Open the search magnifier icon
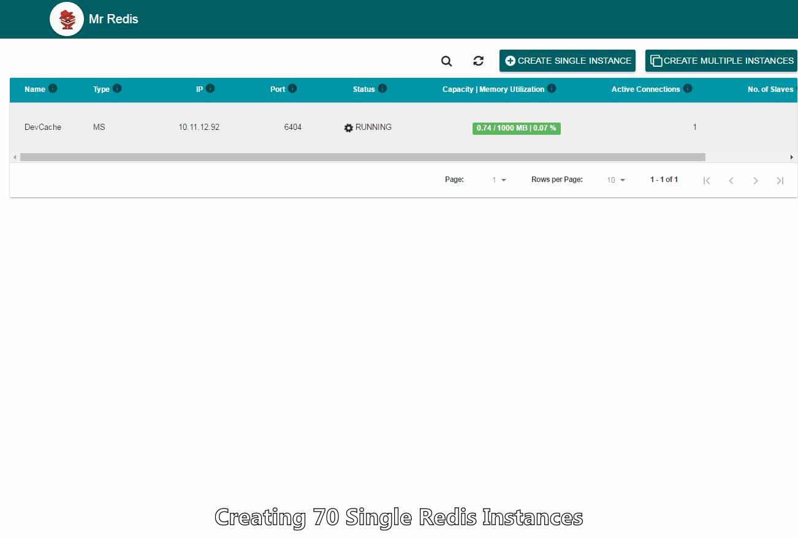 [x=447, y=61]
